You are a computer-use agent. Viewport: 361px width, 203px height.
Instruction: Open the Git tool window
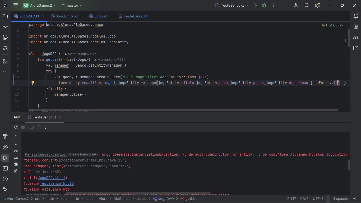tap(5, 190)
